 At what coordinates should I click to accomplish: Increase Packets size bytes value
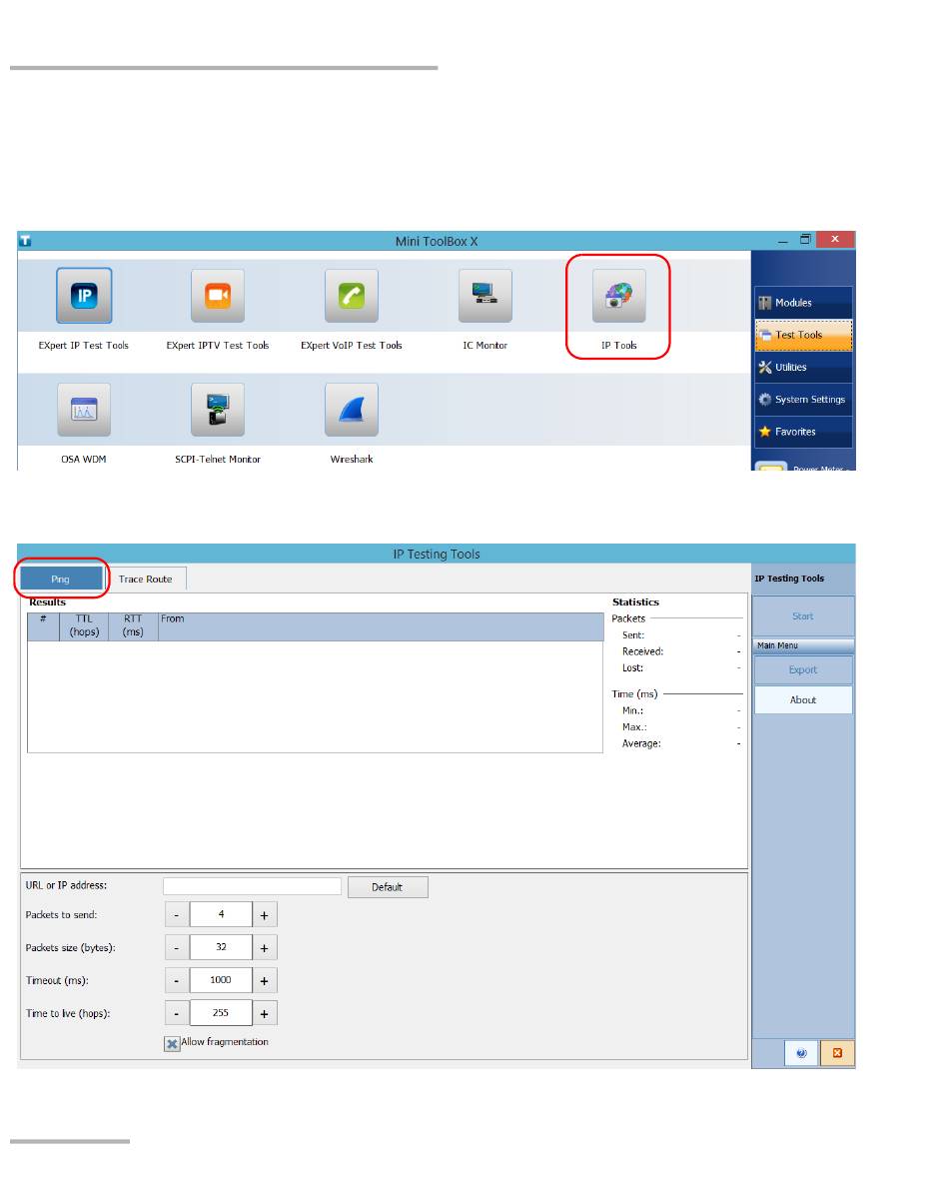tap(264, 947)
